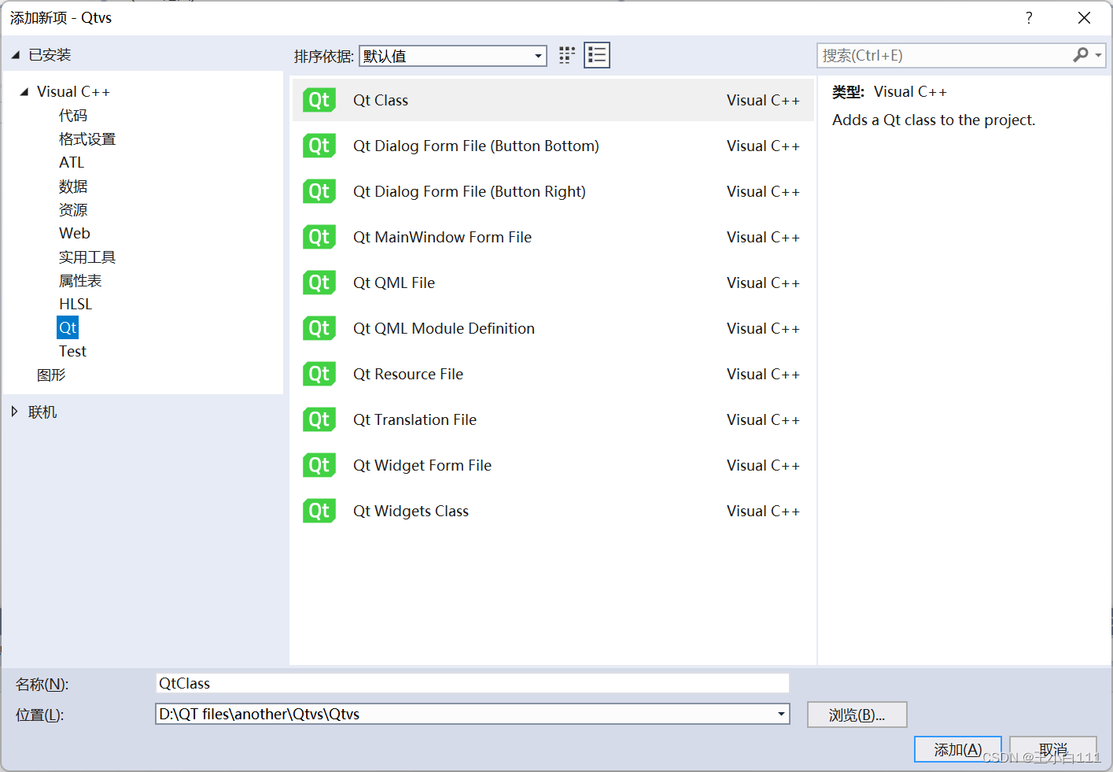Image resolution: width=1113 pixels, height=772 pixels.
Task: Switch templates to list view
Action: (x=596, y=55)
